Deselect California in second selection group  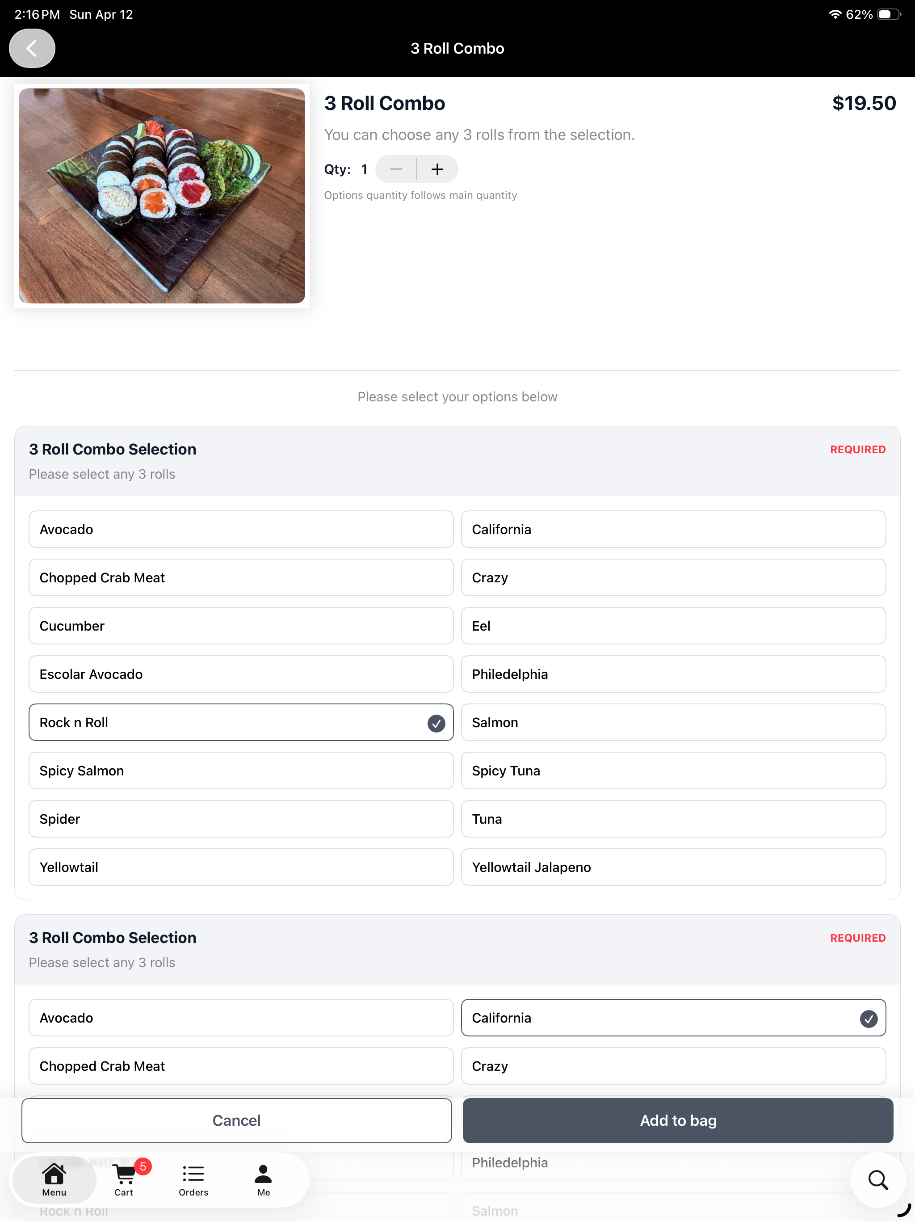coord(673,1018)
